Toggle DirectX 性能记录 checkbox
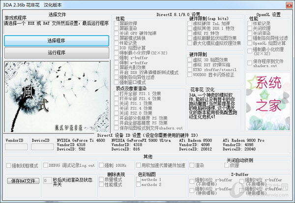295x203 pixels. (x=116, y=43)
